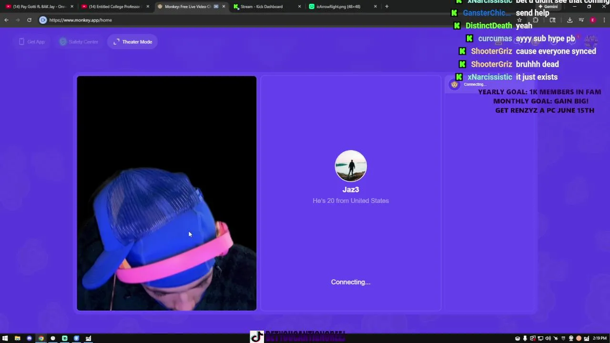Open the browser extensions puzzle icon
Screen dimensions: 610x343
coord(536,20)
